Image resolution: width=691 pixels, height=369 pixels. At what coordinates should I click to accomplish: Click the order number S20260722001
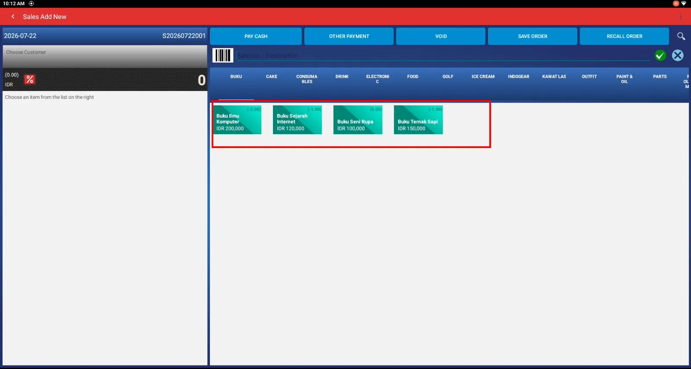coord(184,36)
